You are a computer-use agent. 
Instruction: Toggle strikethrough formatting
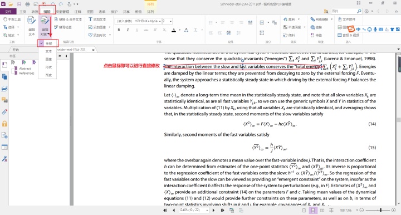146,30
